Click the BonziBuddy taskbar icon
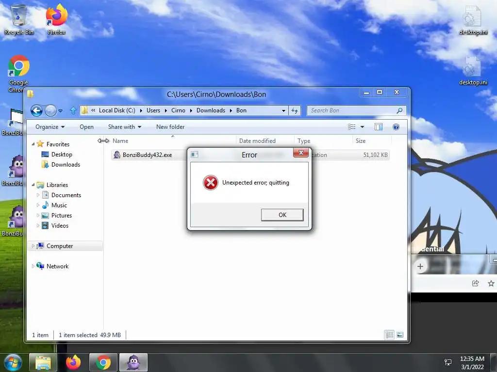Viewport: 497px width, 372px height. (133, 362)
